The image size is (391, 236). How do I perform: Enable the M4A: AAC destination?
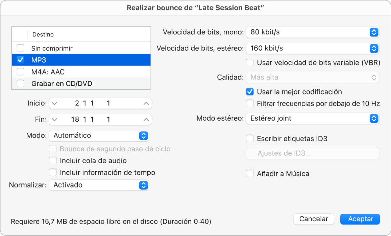(x=20, y=72)
